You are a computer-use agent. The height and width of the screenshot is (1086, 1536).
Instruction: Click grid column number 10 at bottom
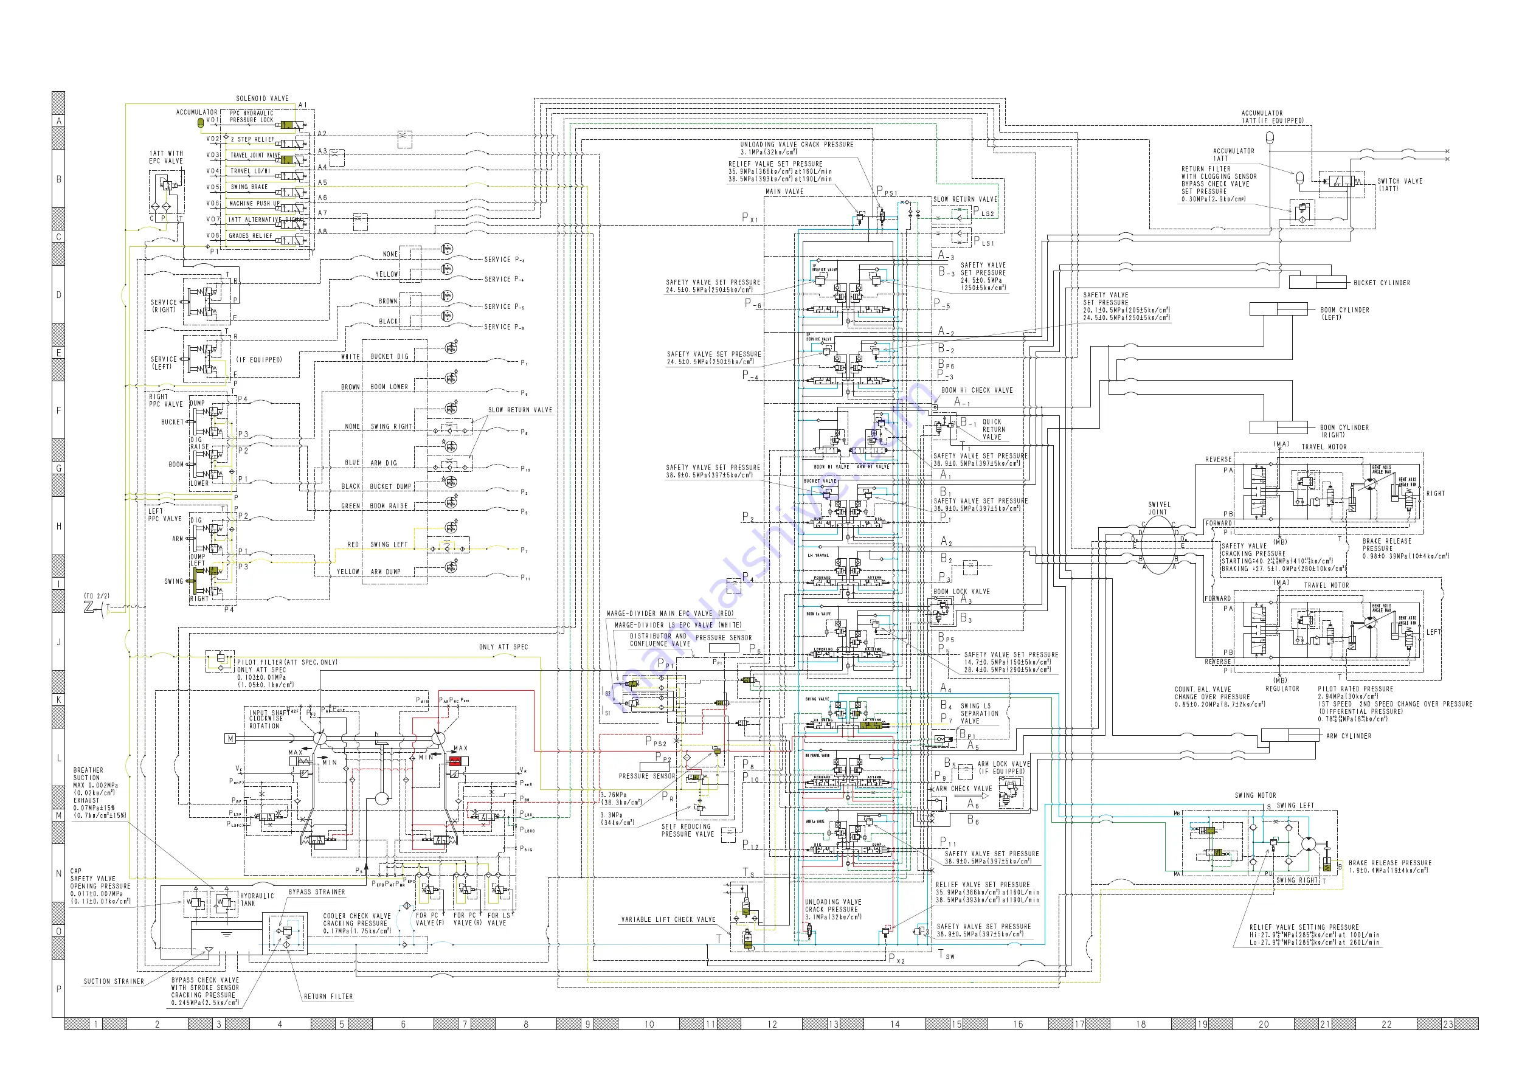[x=649, y=1024]
